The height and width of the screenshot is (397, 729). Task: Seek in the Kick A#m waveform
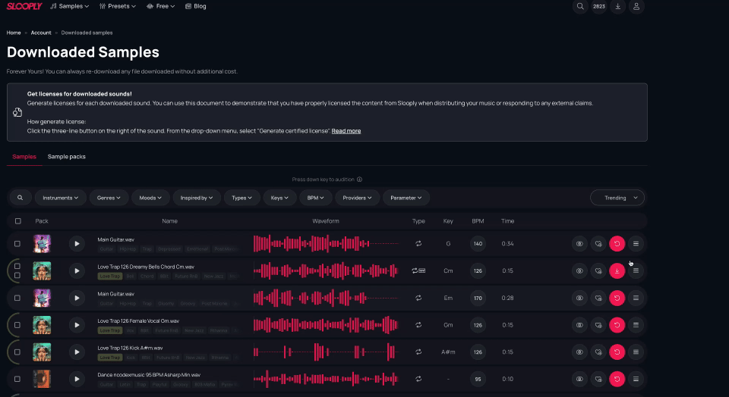326,352
